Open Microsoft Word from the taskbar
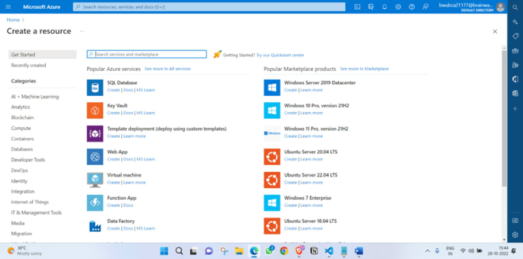Screen dimensions: 523x259 point(359,251)
